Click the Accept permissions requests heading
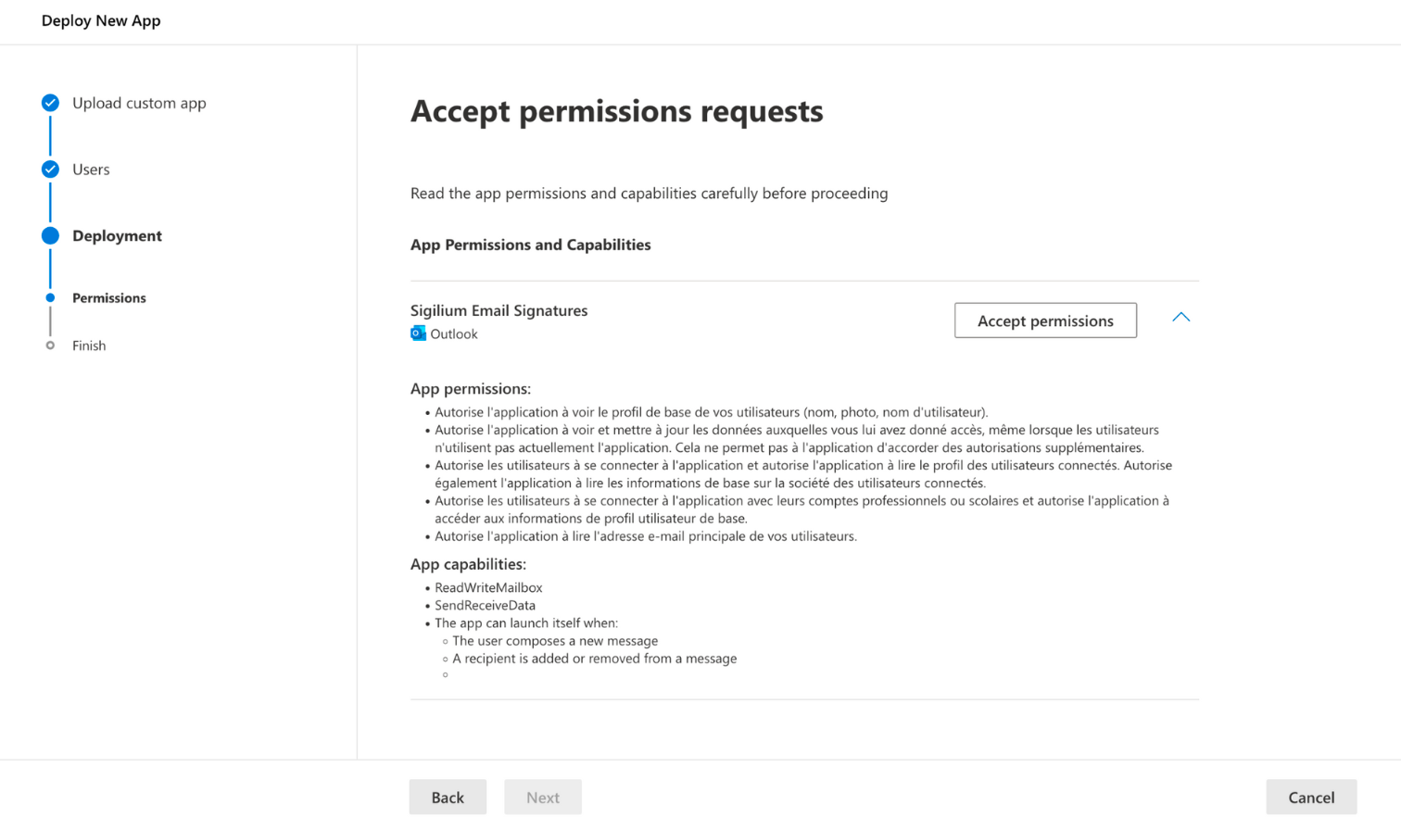This screenshot has width=1401, height=829. 616,111
